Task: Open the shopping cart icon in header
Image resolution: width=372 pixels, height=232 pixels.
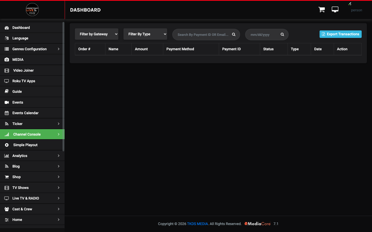Action: point(322,10)
